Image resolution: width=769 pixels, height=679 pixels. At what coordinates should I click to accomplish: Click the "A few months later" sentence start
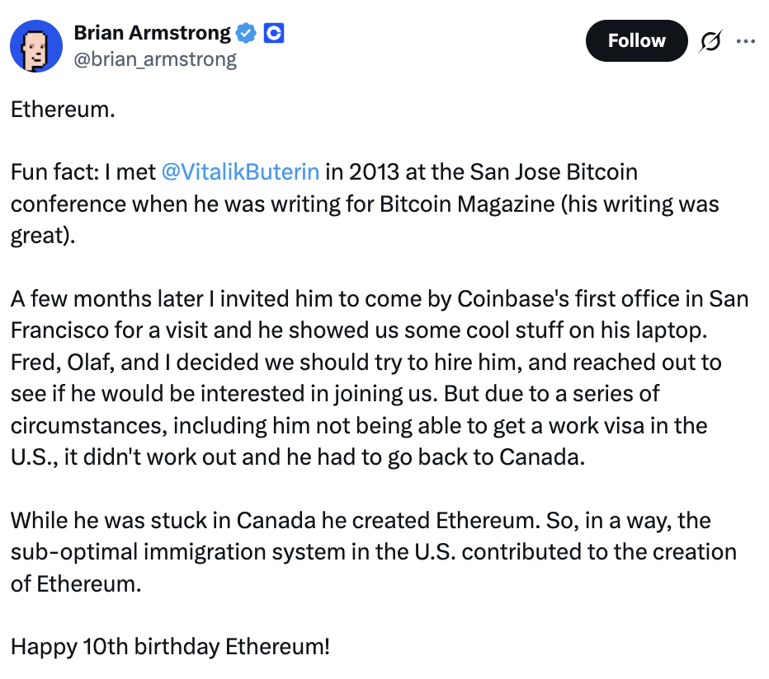(107, 299)
